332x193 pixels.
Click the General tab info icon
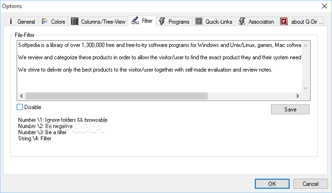[x=11, y=21]
